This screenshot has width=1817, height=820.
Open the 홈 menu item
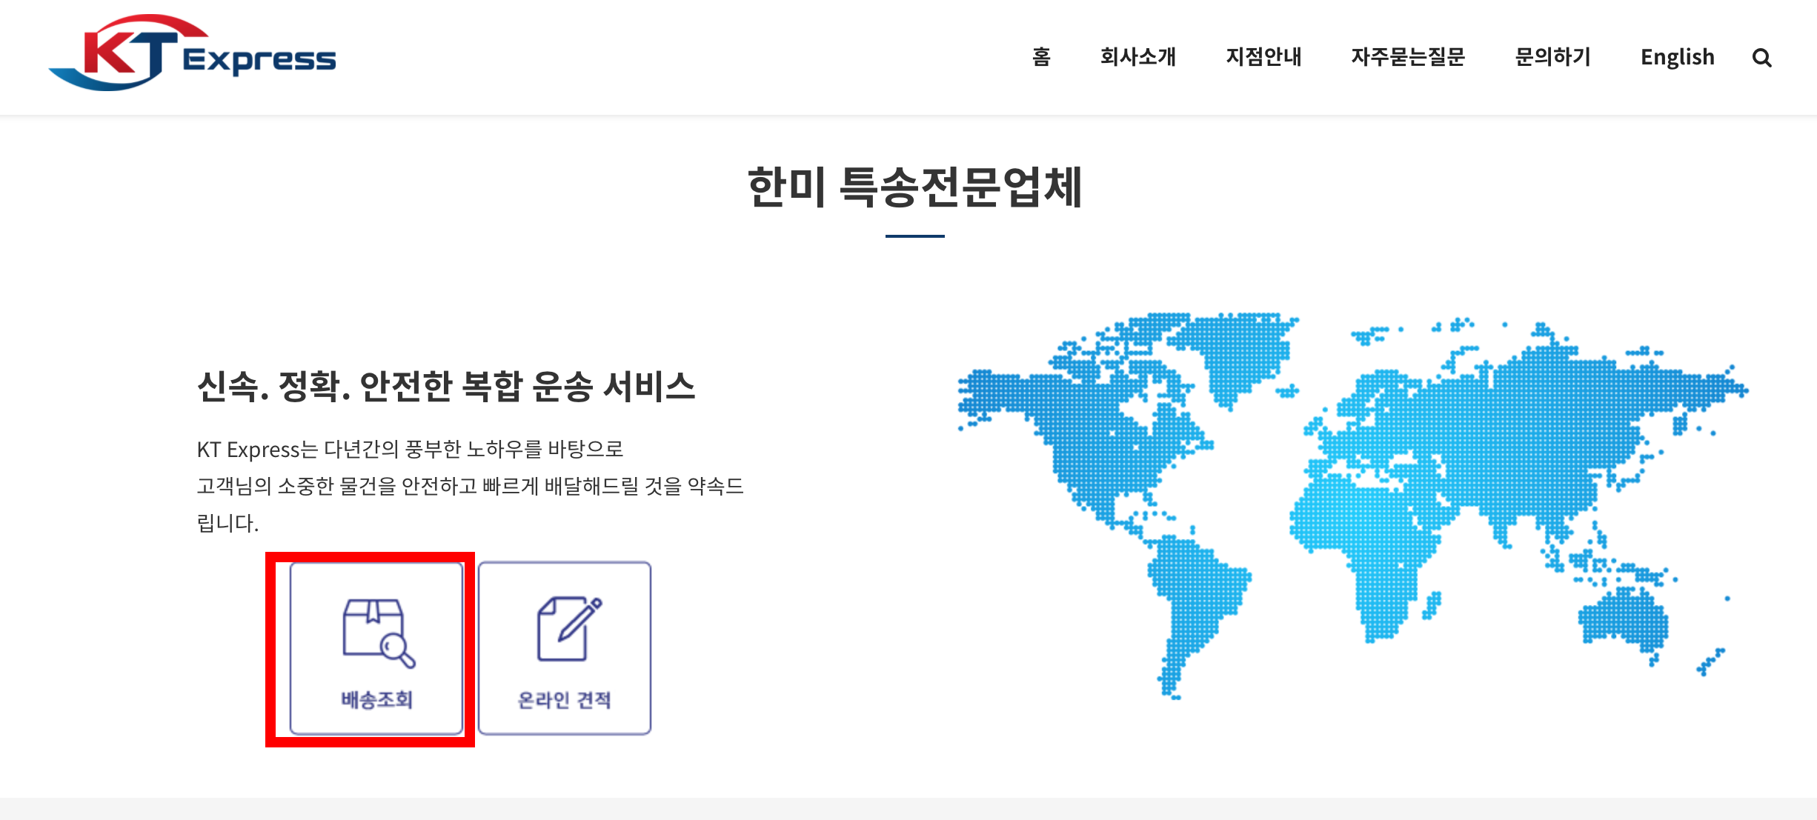[1041, 57]
